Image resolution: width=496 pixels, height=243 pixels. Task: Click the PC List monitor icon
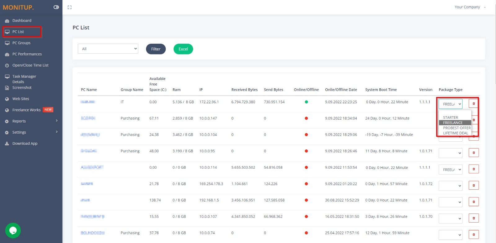coord(7,32)
